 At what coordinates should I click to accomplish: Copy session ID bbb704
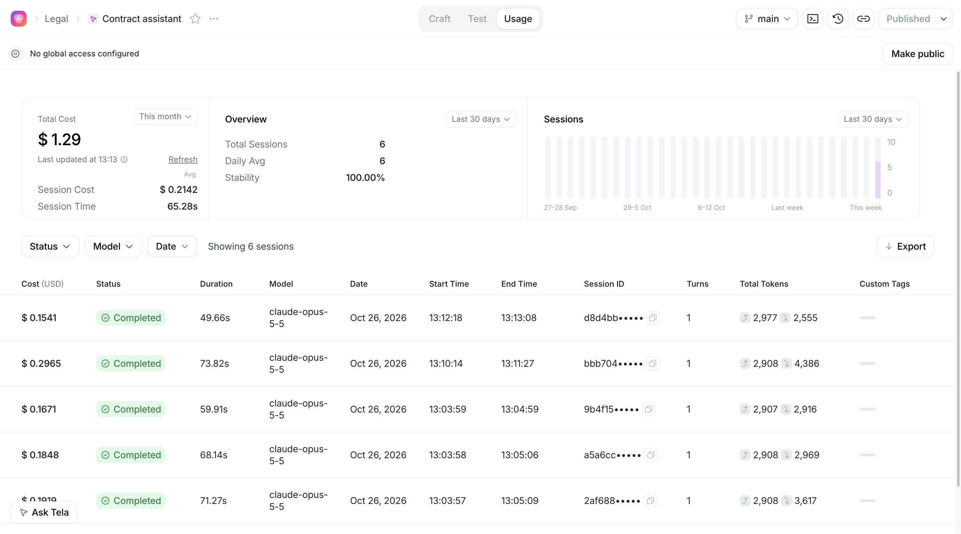point(652,363)
